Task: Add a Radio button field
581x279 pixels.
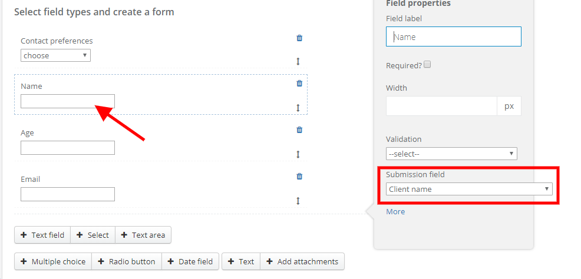Action: pos(127,261)
